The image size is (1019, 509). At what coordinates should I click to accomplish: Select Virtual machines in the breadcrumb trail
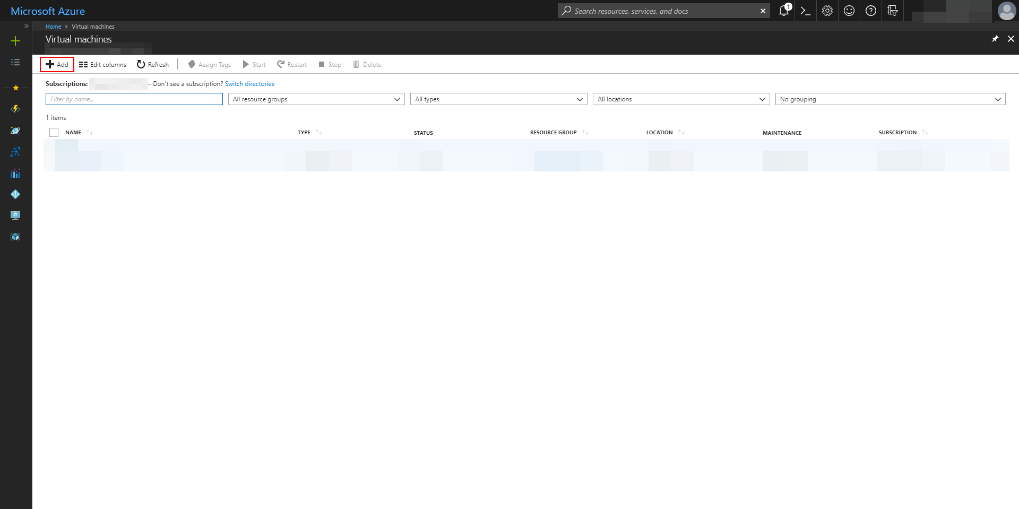click(93, 26)
